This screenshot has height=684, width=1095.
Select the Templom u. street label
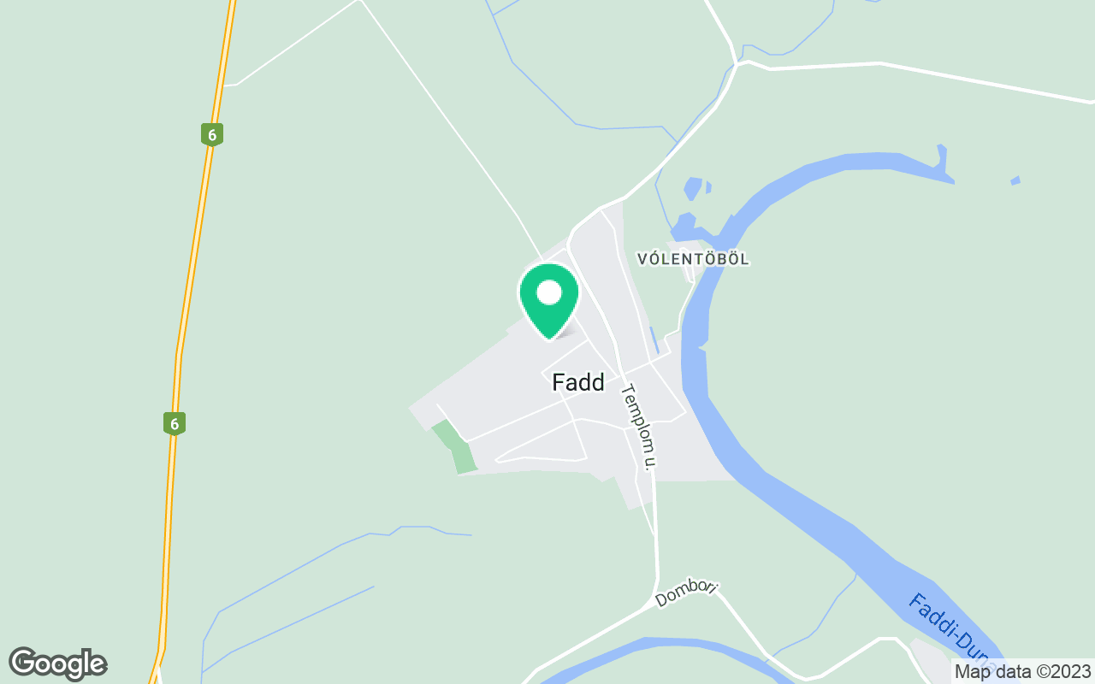coord(641,427)
